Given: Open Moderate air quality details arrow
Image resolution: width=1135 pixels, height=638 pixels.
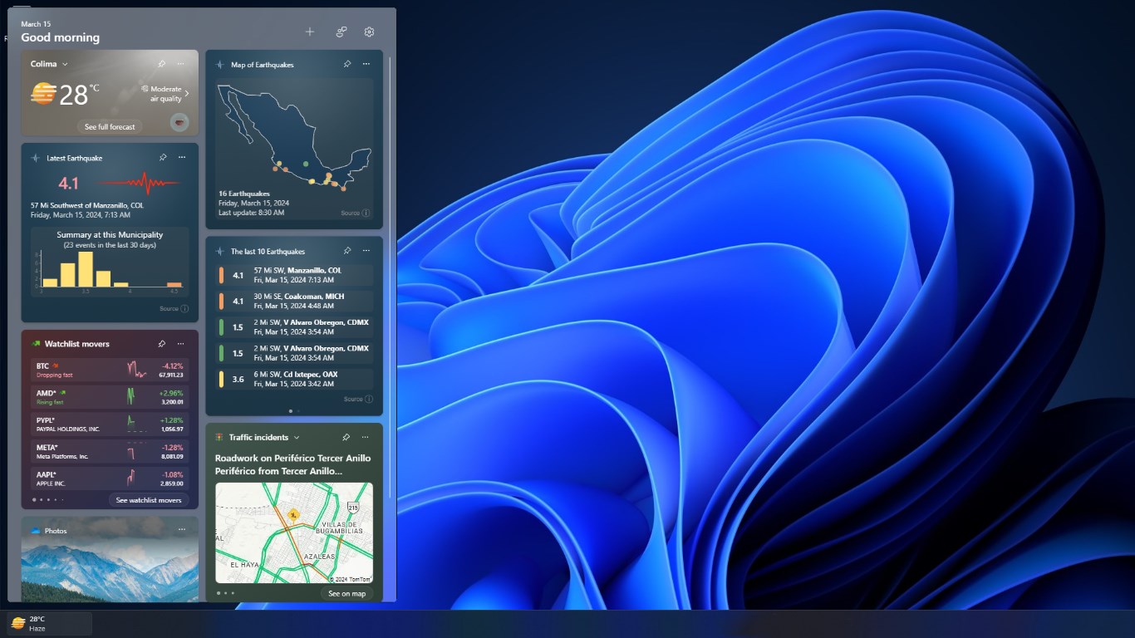Looking at the screenshot, I should [186, 93].
